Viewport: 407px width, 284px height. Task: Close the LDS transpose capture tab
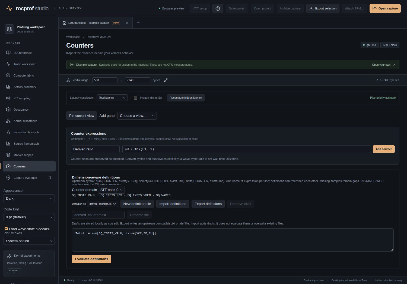pos(127,23)
